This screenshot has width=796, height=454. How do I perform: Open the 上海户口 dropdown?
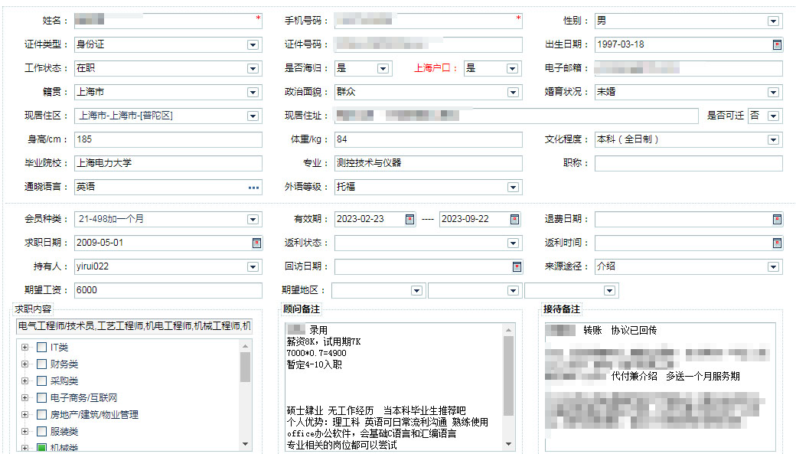(512, 69)
